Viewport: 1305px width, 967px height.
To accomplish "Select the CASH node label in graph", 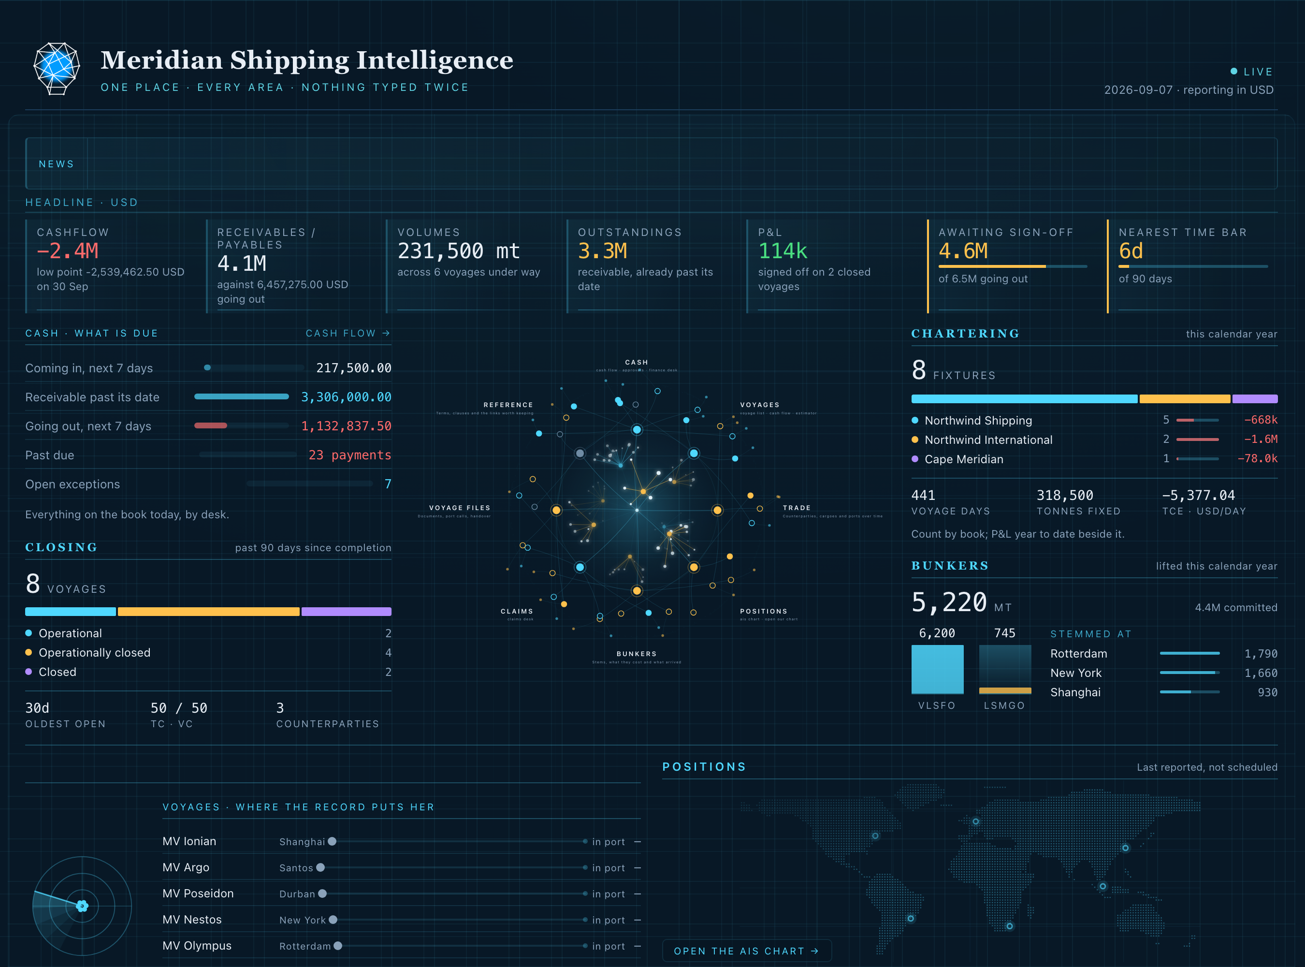I will click(x=636, y=362).
